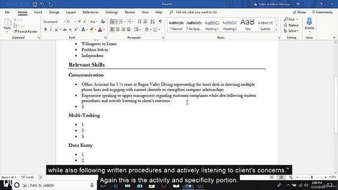Open the Select dropdown in Editing
The image size is (338, 190).
click(x=291, y=31)
